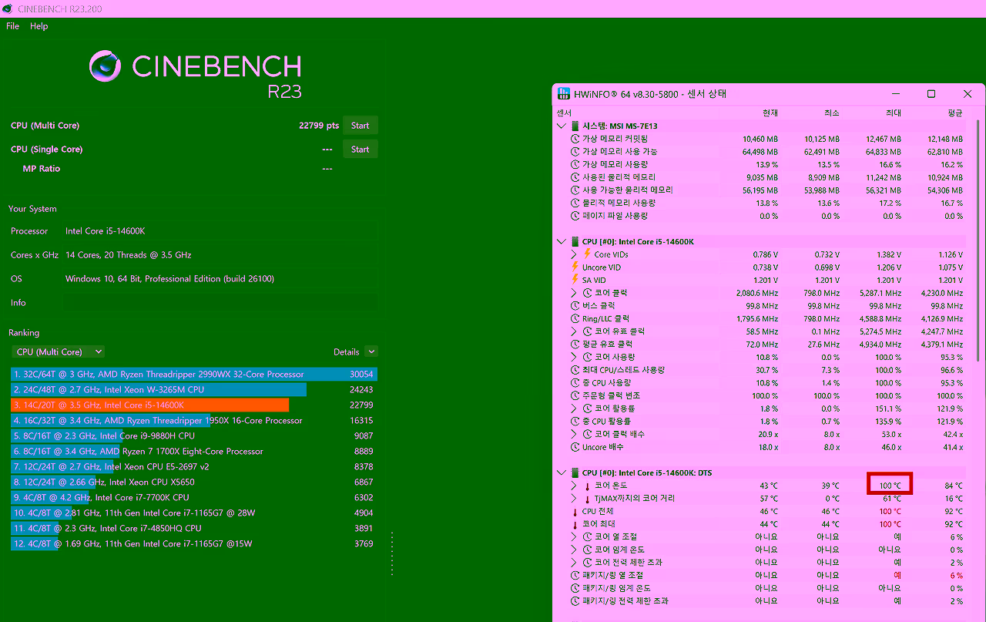Click the clock icon beside Ring/LLC 클럭
986x622 pixels.
pos(575,318)
